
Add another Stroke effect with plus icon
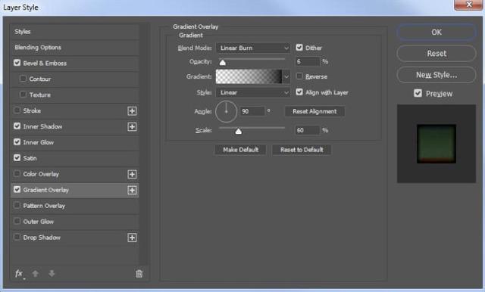[x=132, y=110]
